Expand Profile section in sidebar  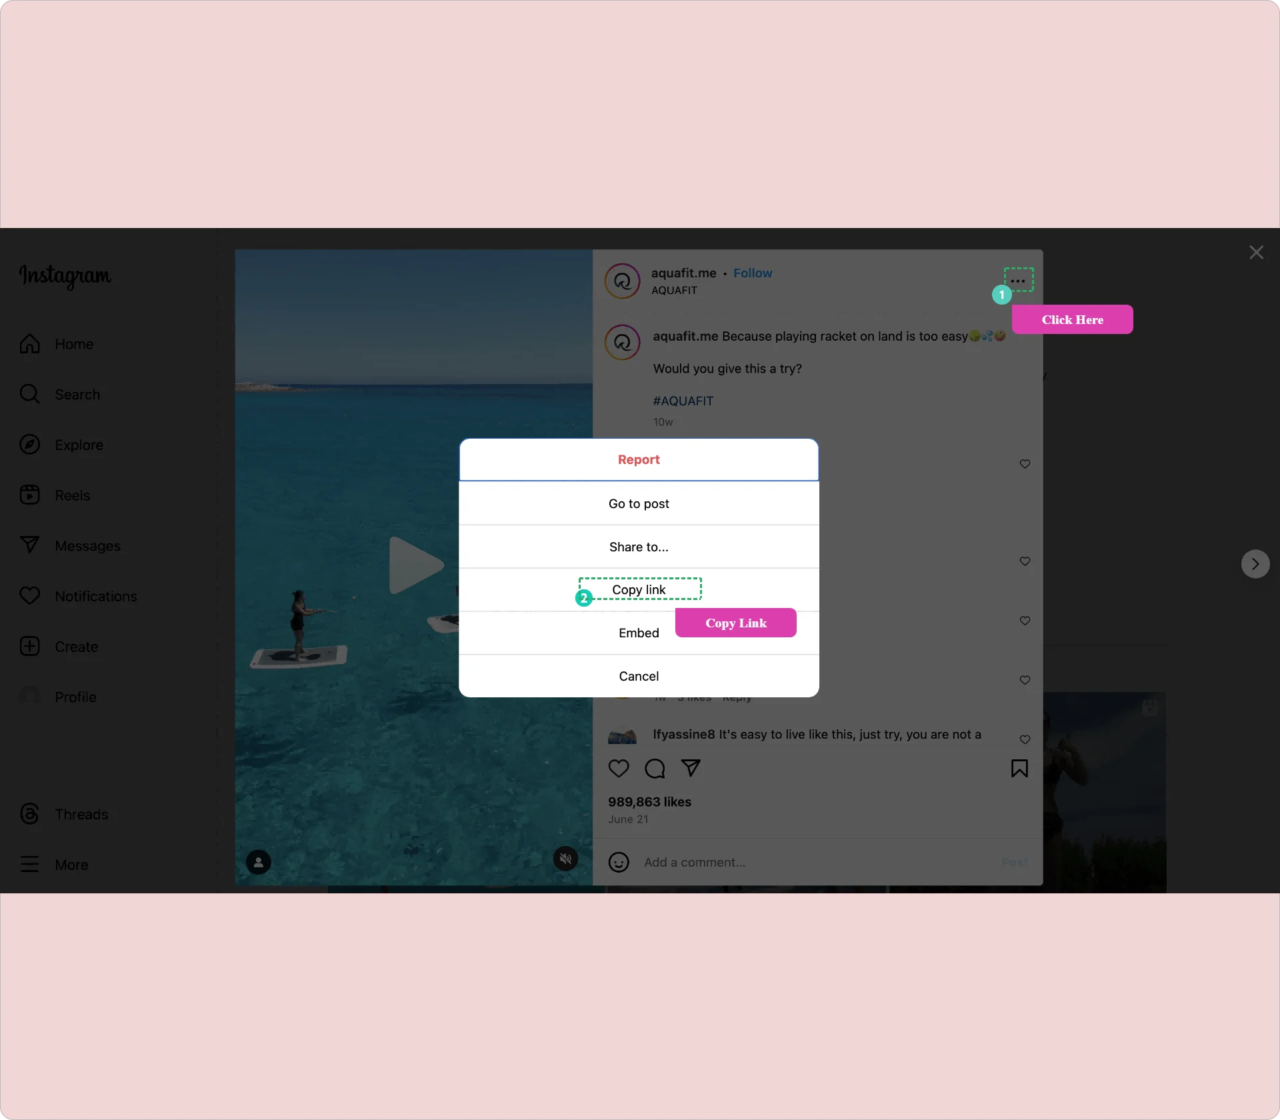(75, 697)
